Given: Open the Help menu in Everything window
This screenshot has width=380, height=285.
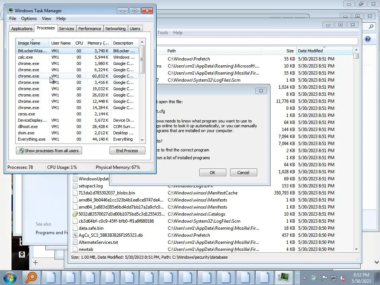Looking at the screenshot, I should coord(178,33).
